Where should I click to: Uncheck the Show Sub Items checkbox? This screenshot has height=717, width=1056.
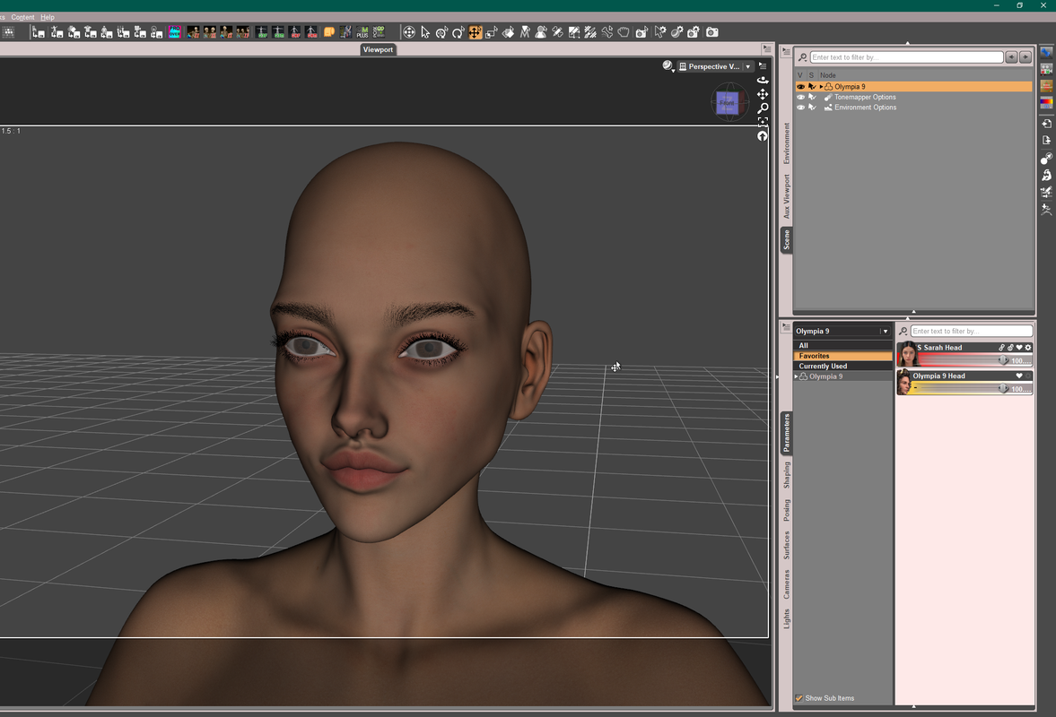(799, 698)
